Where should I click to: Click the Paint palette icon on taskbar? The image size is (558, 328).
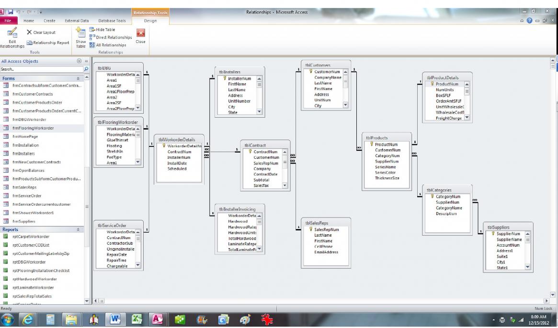pyautogui.click(x=245, y=319)
